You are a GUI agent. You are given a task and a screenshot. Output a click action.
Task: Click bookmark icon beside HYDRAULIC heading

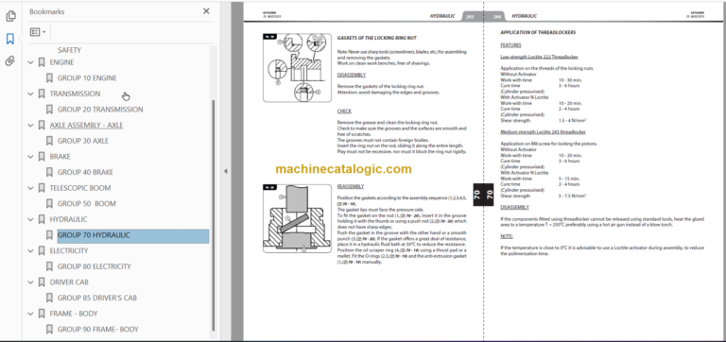point(42,219)
